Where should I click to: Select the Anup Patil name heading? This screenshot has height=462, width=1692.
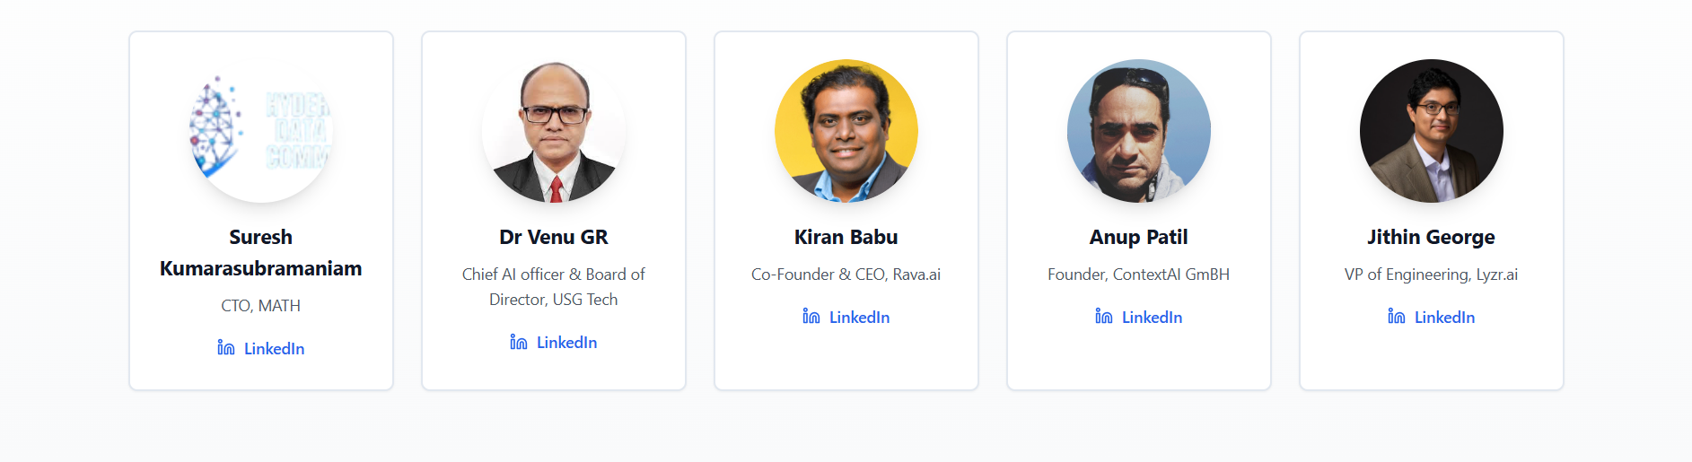[x=1139, y=237]
